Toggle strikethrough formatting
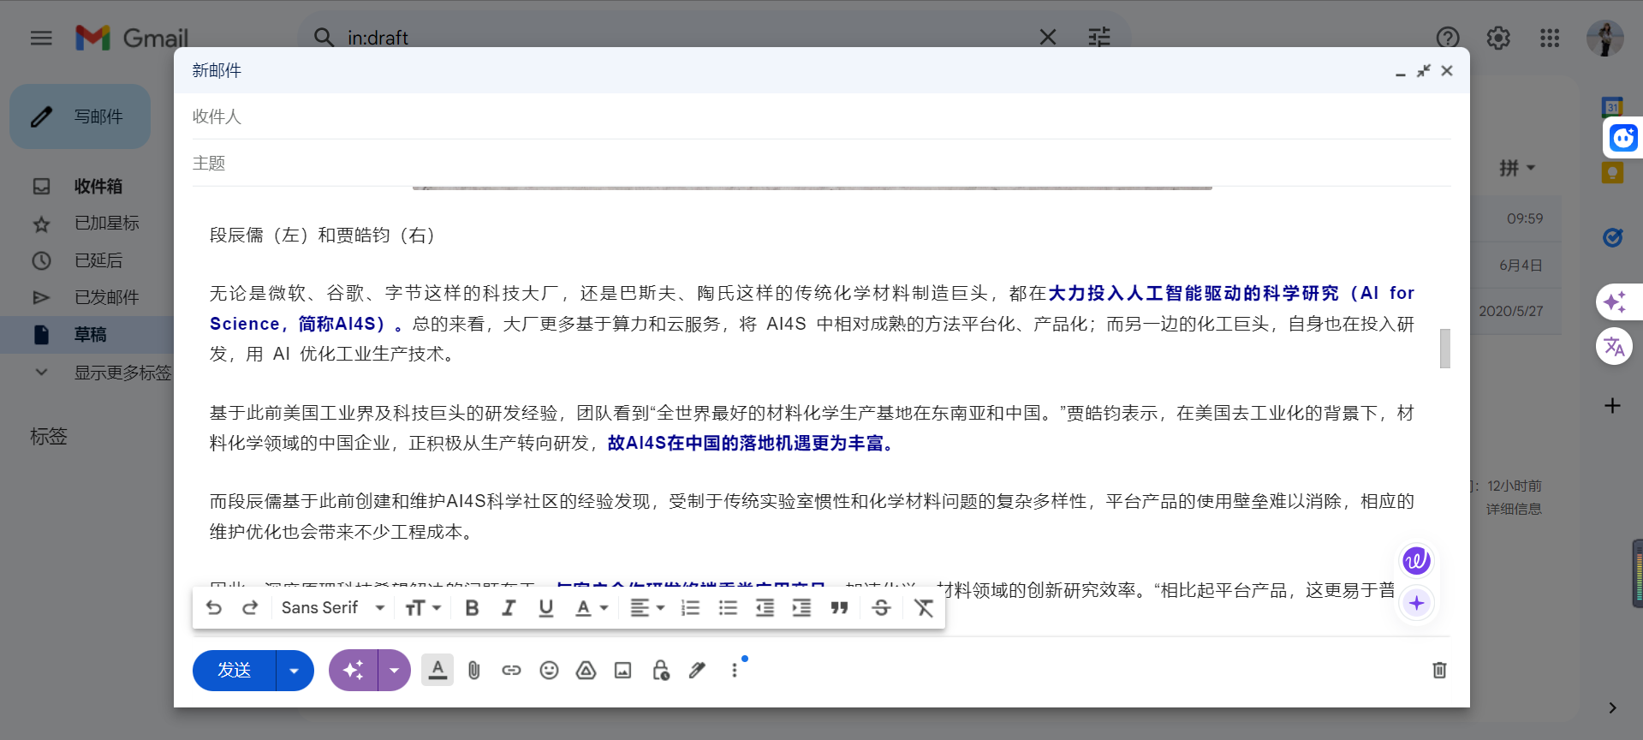 (x=881, y=608)
